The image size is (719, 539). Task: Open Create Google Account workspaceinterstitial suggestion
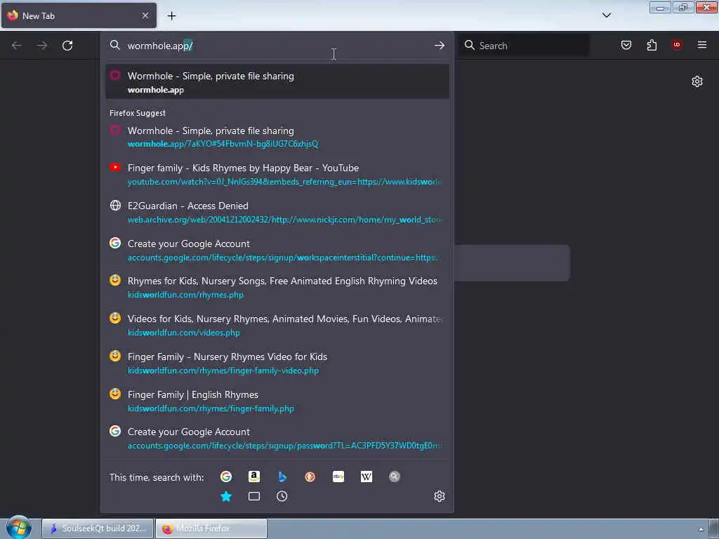tap(277, 250)
